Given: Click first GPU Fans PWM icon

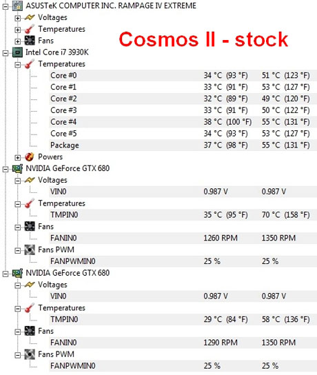Looking at the screenshot, I should tap(30, 250).
